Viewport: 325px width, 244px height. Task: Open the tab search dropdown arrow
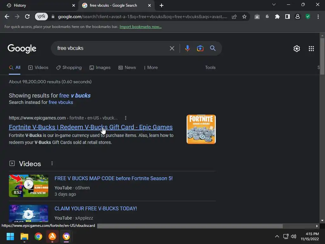[x=274, y=4]
